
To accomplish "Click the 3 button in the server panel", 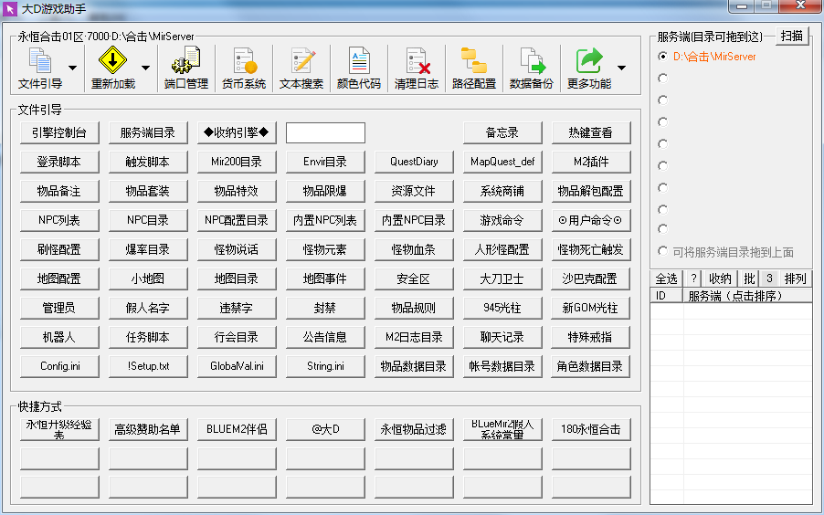I will tap(769, 279).
